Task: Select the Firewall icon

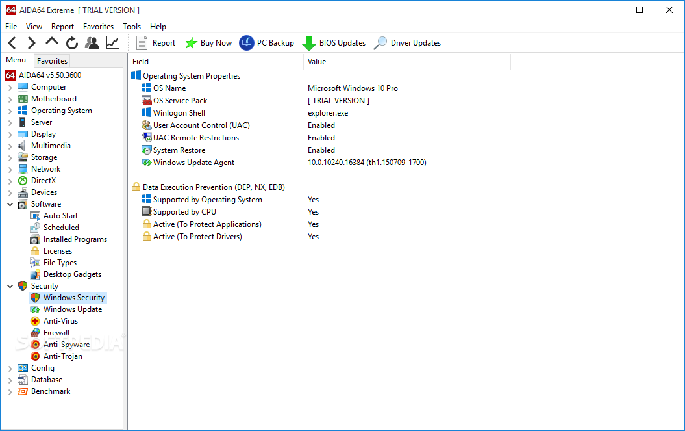Action: point(35,333)
